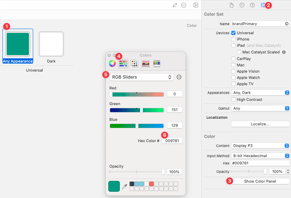Viewport: 291px width, 198px height.
Task: Enable the Apple TV checkbox
Action: [x=233, y=84]
